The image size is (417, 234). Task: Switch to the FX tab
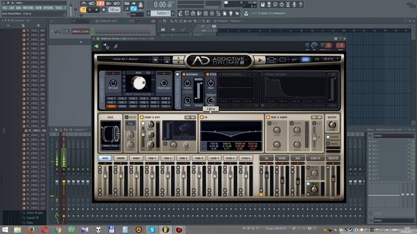(317, 59)
